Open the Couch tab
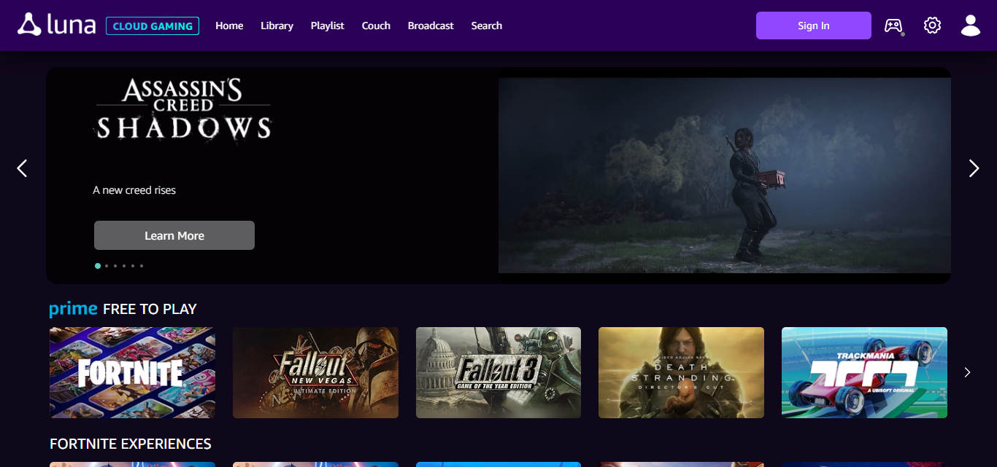This screenshot has width=997, height=467. [x=376, y=25]
